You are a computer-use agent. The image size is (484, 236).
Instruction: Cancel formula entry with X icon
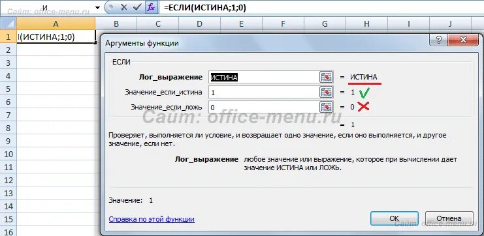[x=124, y=7]
